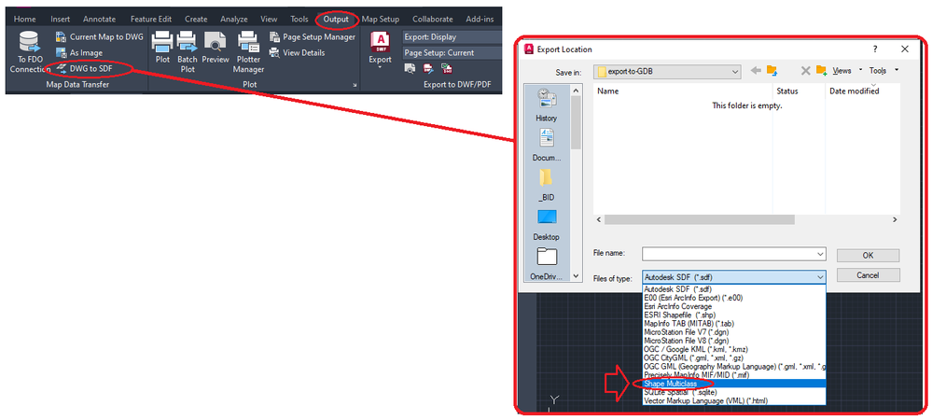Screen dimensions: 932x420
Task: Click the preview icon below Page Setup dropdown
Action: click(410, 68)
